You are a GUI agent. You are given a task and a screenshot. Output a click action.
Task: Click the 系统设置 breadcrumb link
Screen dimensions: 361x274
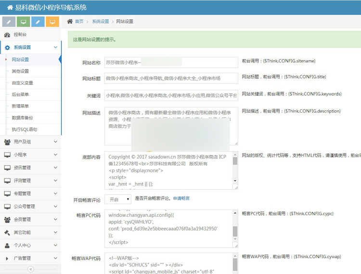point(101,22)
